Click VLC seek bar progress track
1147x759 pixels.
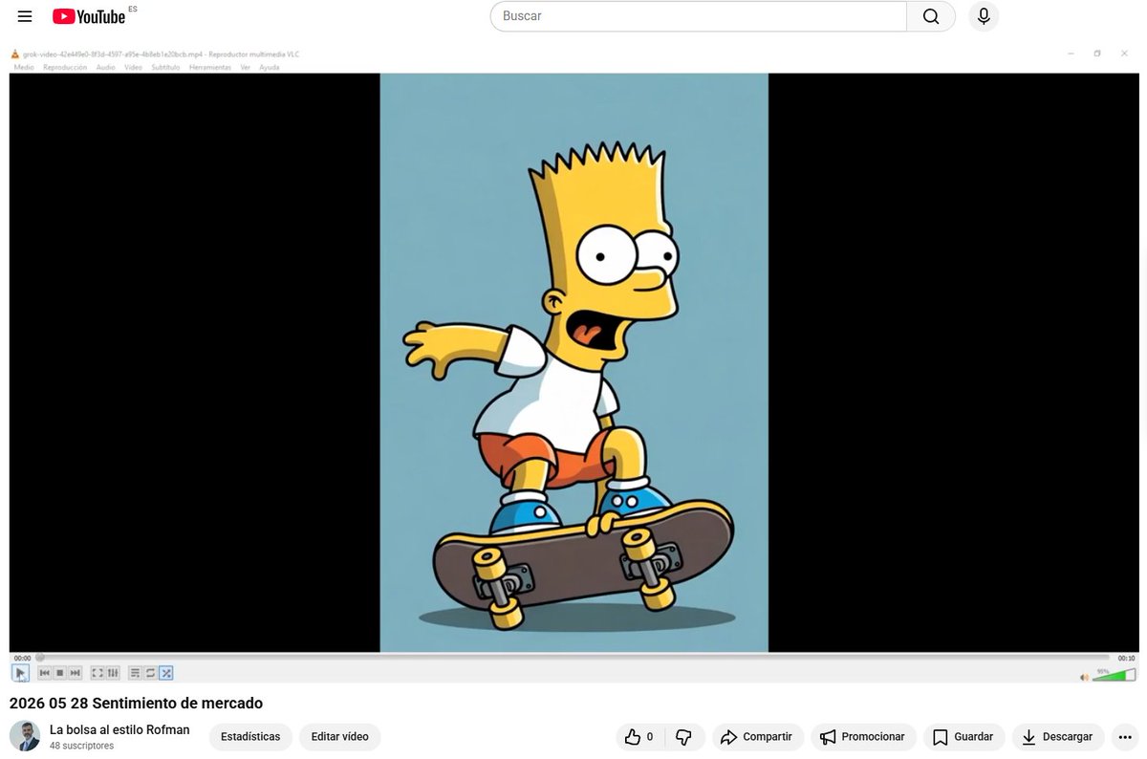coord(573,658)
